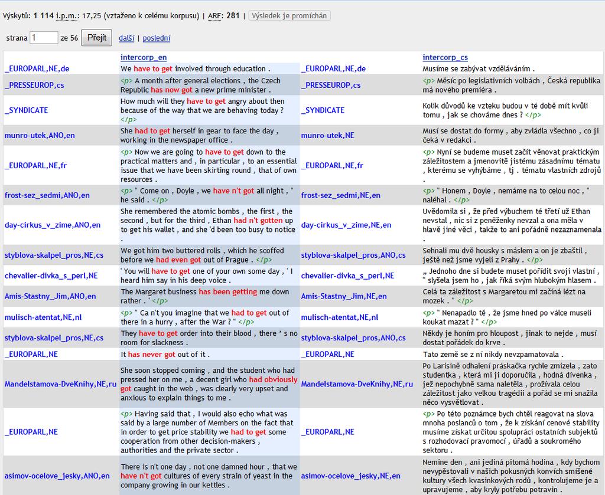Click highlighted 'has been getting' keyword
Screen dimensions: 605x495
tap(228, 291)
